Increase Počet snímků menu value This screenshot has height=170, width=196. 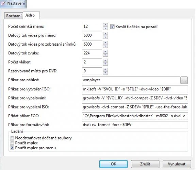(x=105, y=25)
